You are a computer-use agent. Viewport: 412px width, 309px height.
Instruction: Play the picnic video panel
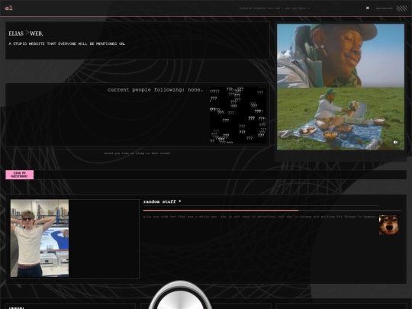pos(340,119)
